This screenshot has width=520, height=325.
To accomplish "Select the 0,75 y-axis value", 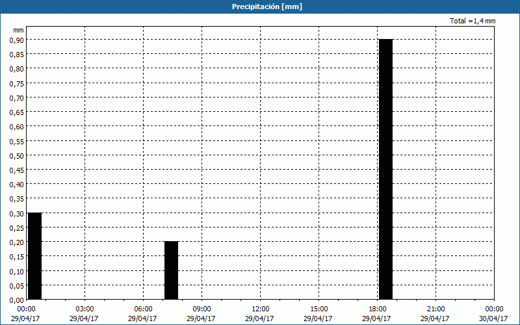I will [x=17, y=83].
